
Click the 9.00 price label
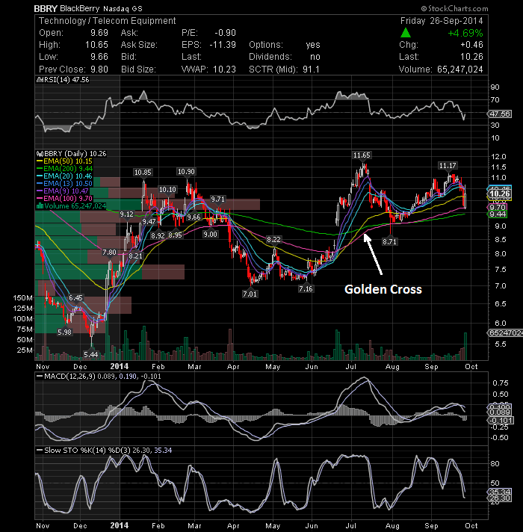[210, 234]
